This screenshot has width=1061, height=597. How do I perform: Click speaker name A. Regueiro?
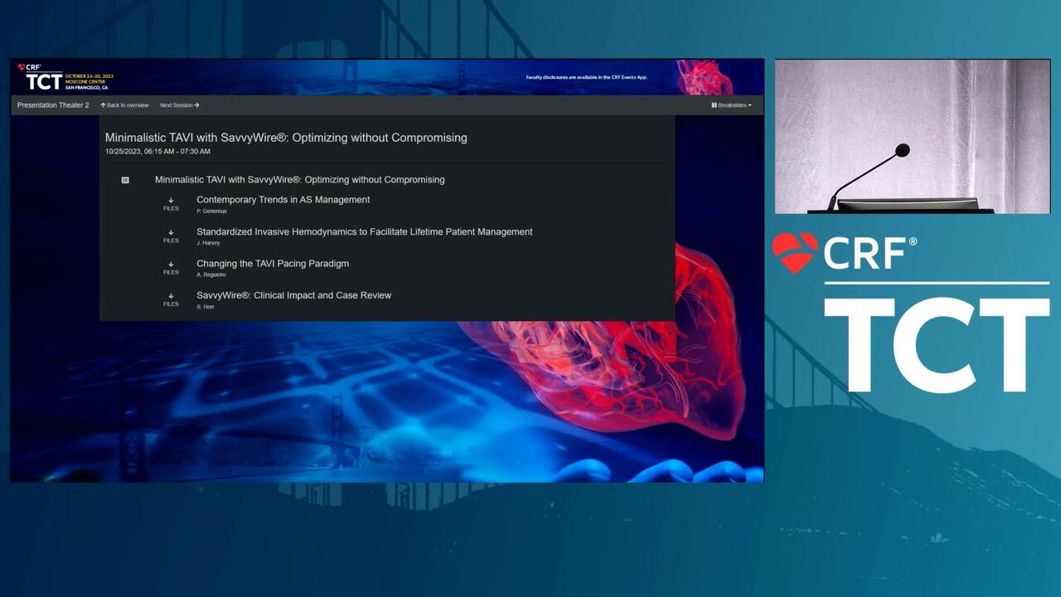pyautogui.click(x=211, y=274)
